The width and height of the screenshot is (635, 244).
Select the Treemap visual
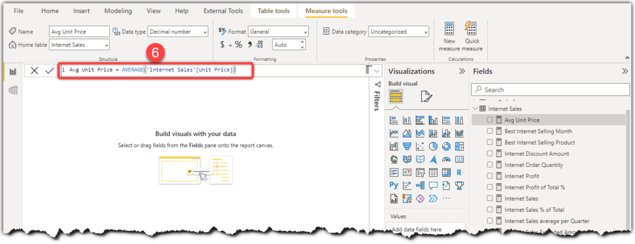tap(460, 147)
